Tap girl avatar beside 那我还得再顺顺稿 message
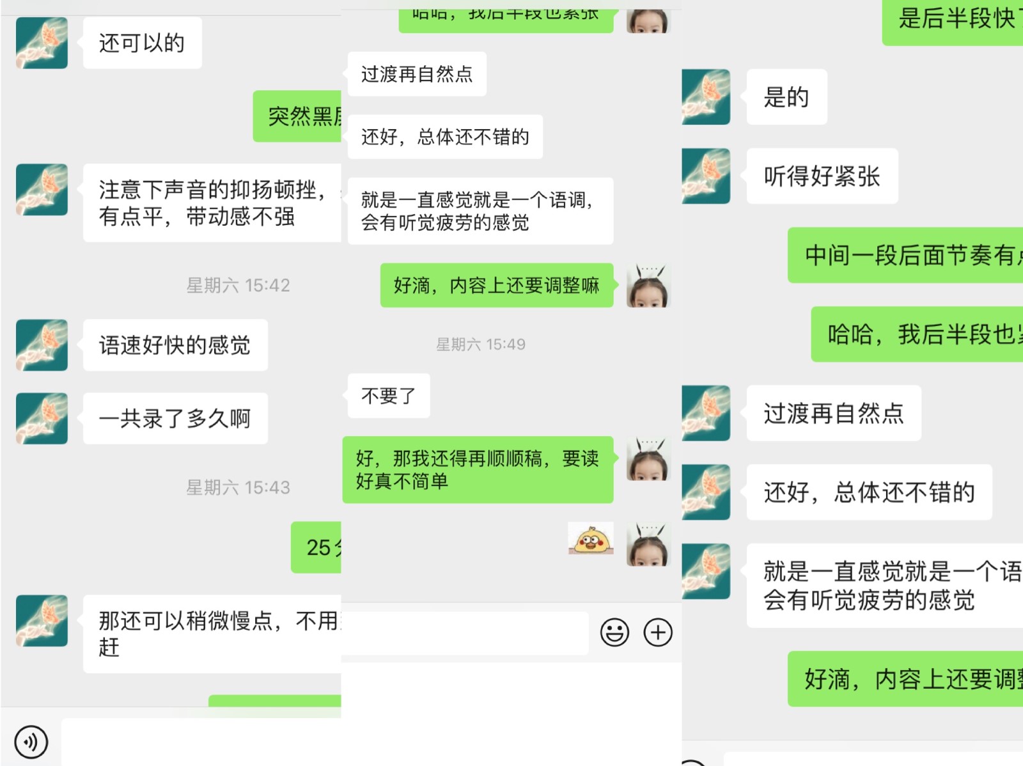Screen dimensions: 1023x766 tap(648, 459)
